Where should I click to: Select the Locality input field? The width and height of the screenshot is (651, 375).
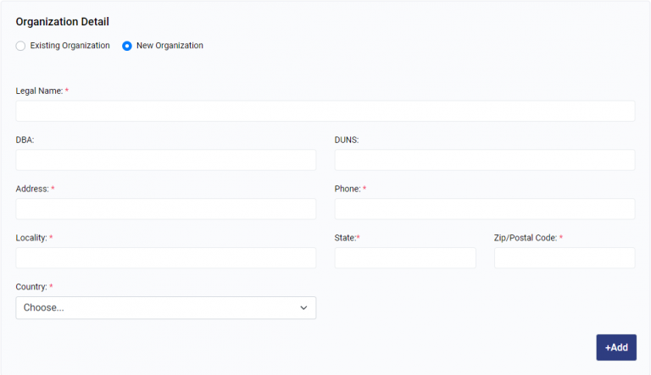pos(165,258)
